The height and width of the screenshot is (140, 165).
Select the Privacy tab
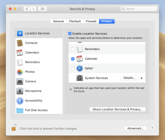[x=107, y=21]
